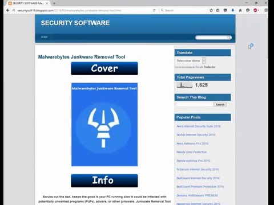Click the HOME menu item in the blog nav

click(x=45, y=37)
